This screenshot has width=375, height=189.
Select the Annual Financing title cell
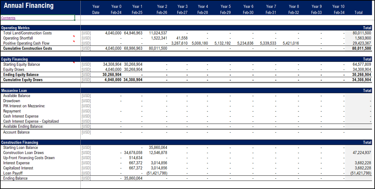(x=29, y=6)
